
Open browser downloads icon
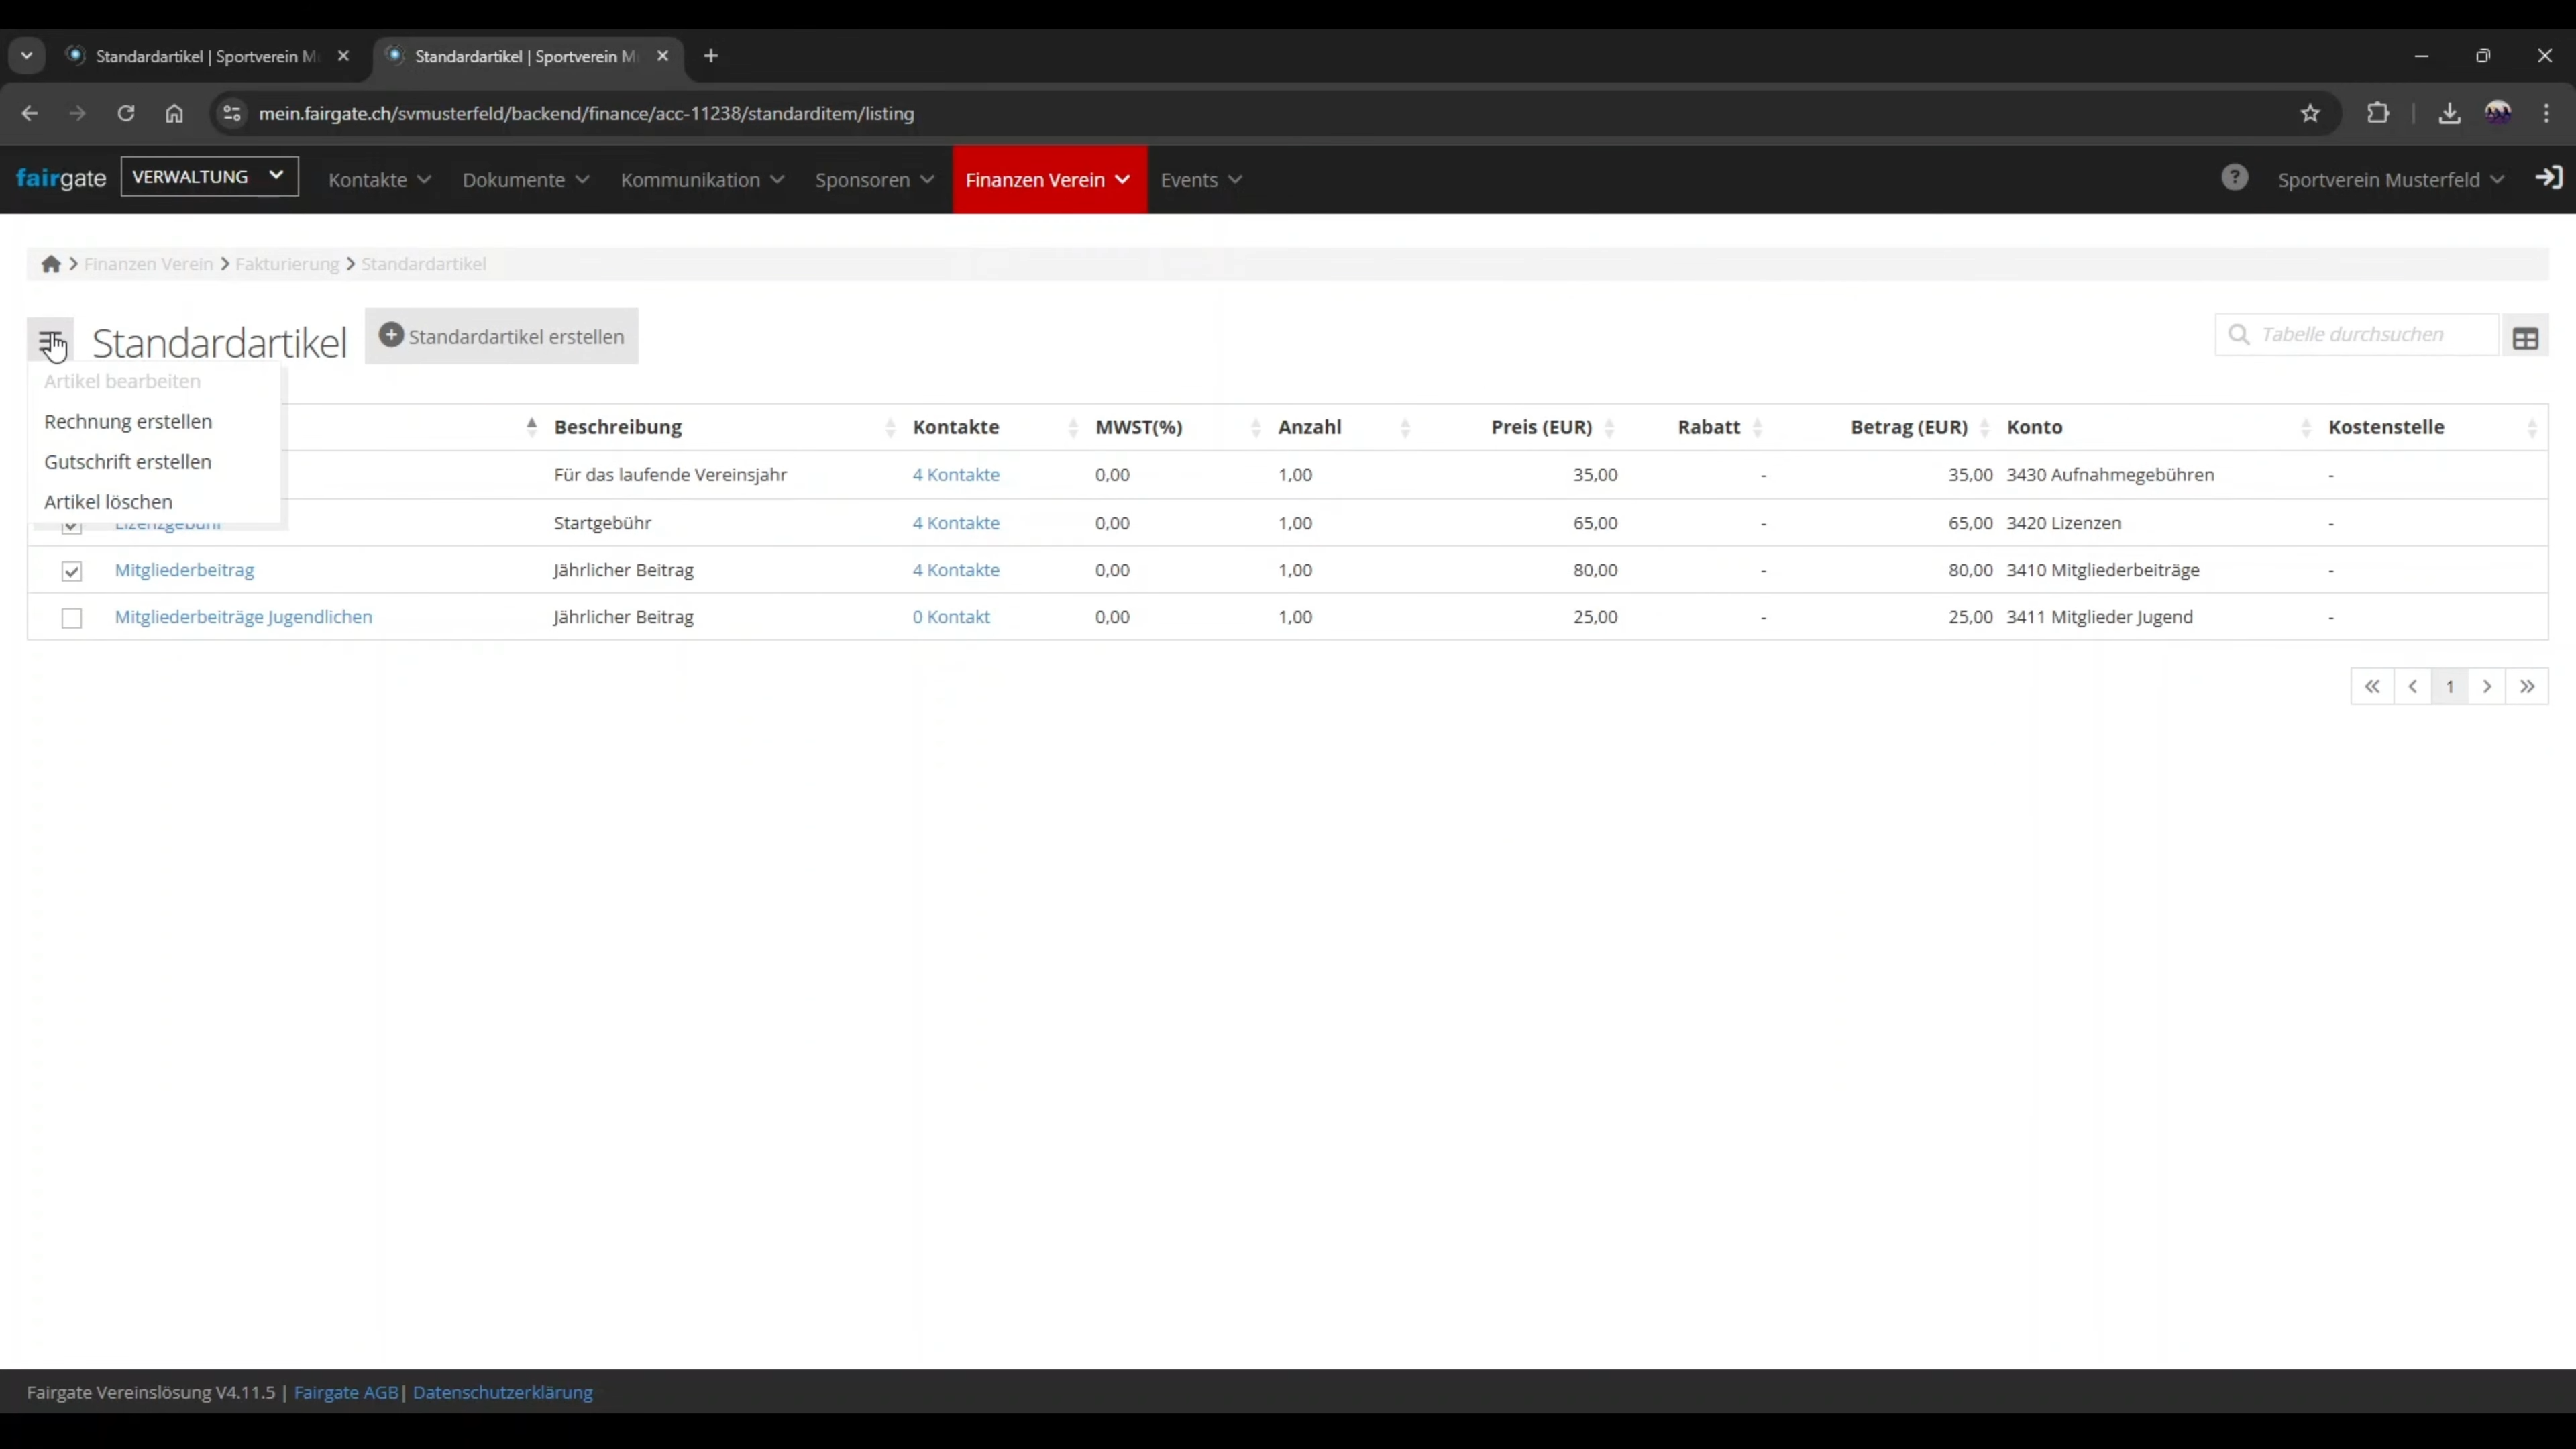(2448, 113)
